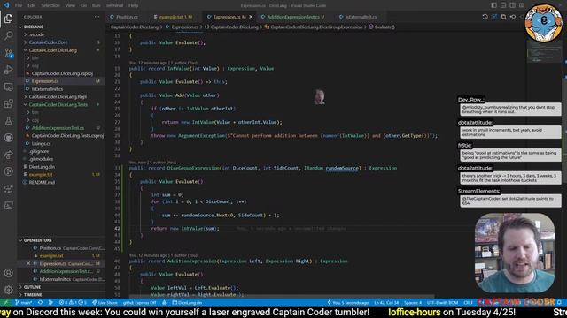Toggle github Express Off in status bar

(x=139, y=303)
